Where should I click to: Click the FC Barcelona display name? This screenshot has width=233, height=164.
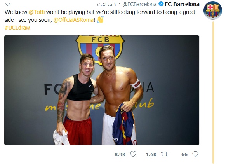pyautogui.click(x=182, y=4)
